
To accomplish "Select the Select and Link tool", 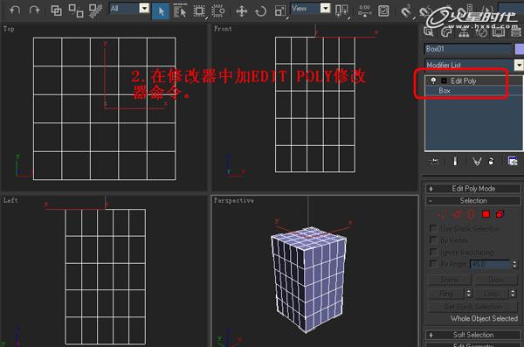I will (56, 10).
